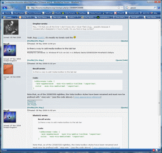The height and width of the screenshot is (153, 162).
Task: Open the Vista Forums bookmark
Action: [x=69, y=13]
